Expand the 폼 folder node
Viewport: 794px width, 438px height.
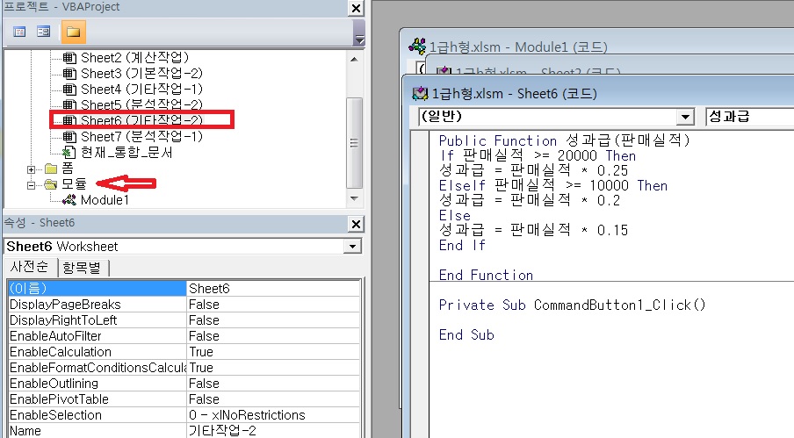click(32, 169)
